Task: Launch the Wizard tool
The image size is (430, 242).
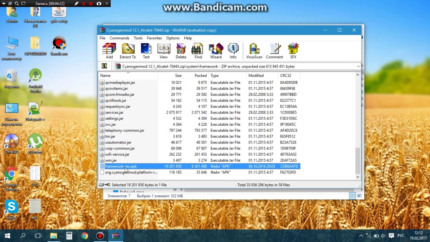Action: click(x=216, y=51)
